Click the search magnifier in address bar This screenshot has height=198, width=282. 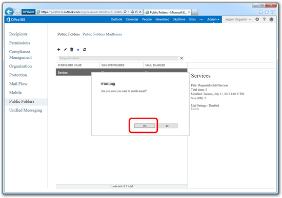[125, 12]
